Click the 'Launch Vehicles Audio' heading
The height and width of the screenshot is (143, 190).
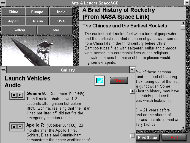(27, 82)
